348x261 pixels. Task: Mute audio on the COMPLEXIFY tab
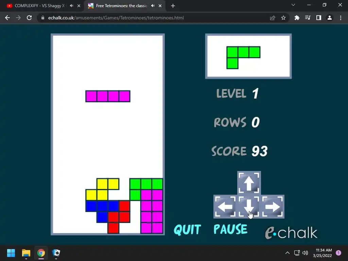[71, 6]
